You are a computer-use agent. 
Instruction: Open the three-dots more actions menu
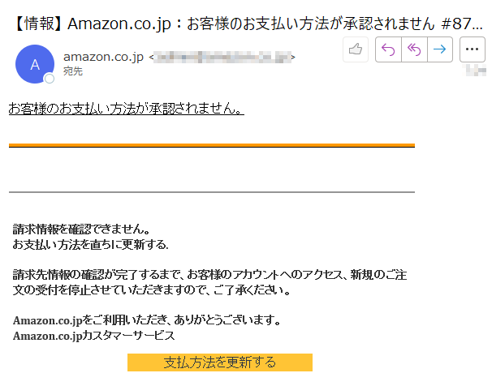(473, 49)
